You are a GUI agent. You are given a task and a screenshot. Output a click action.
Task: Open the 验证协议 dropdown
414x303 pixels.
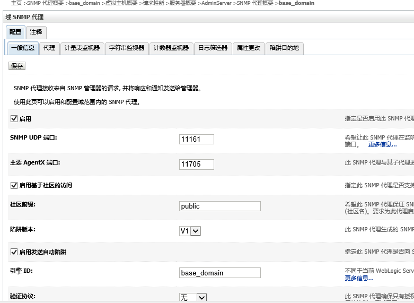click(193, 298)
